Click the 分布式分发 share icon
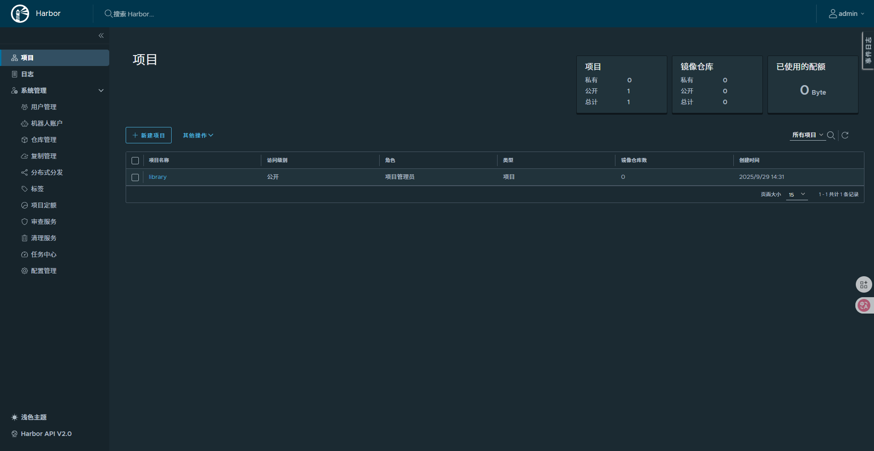874x451 pixels. tap(25, 172)
